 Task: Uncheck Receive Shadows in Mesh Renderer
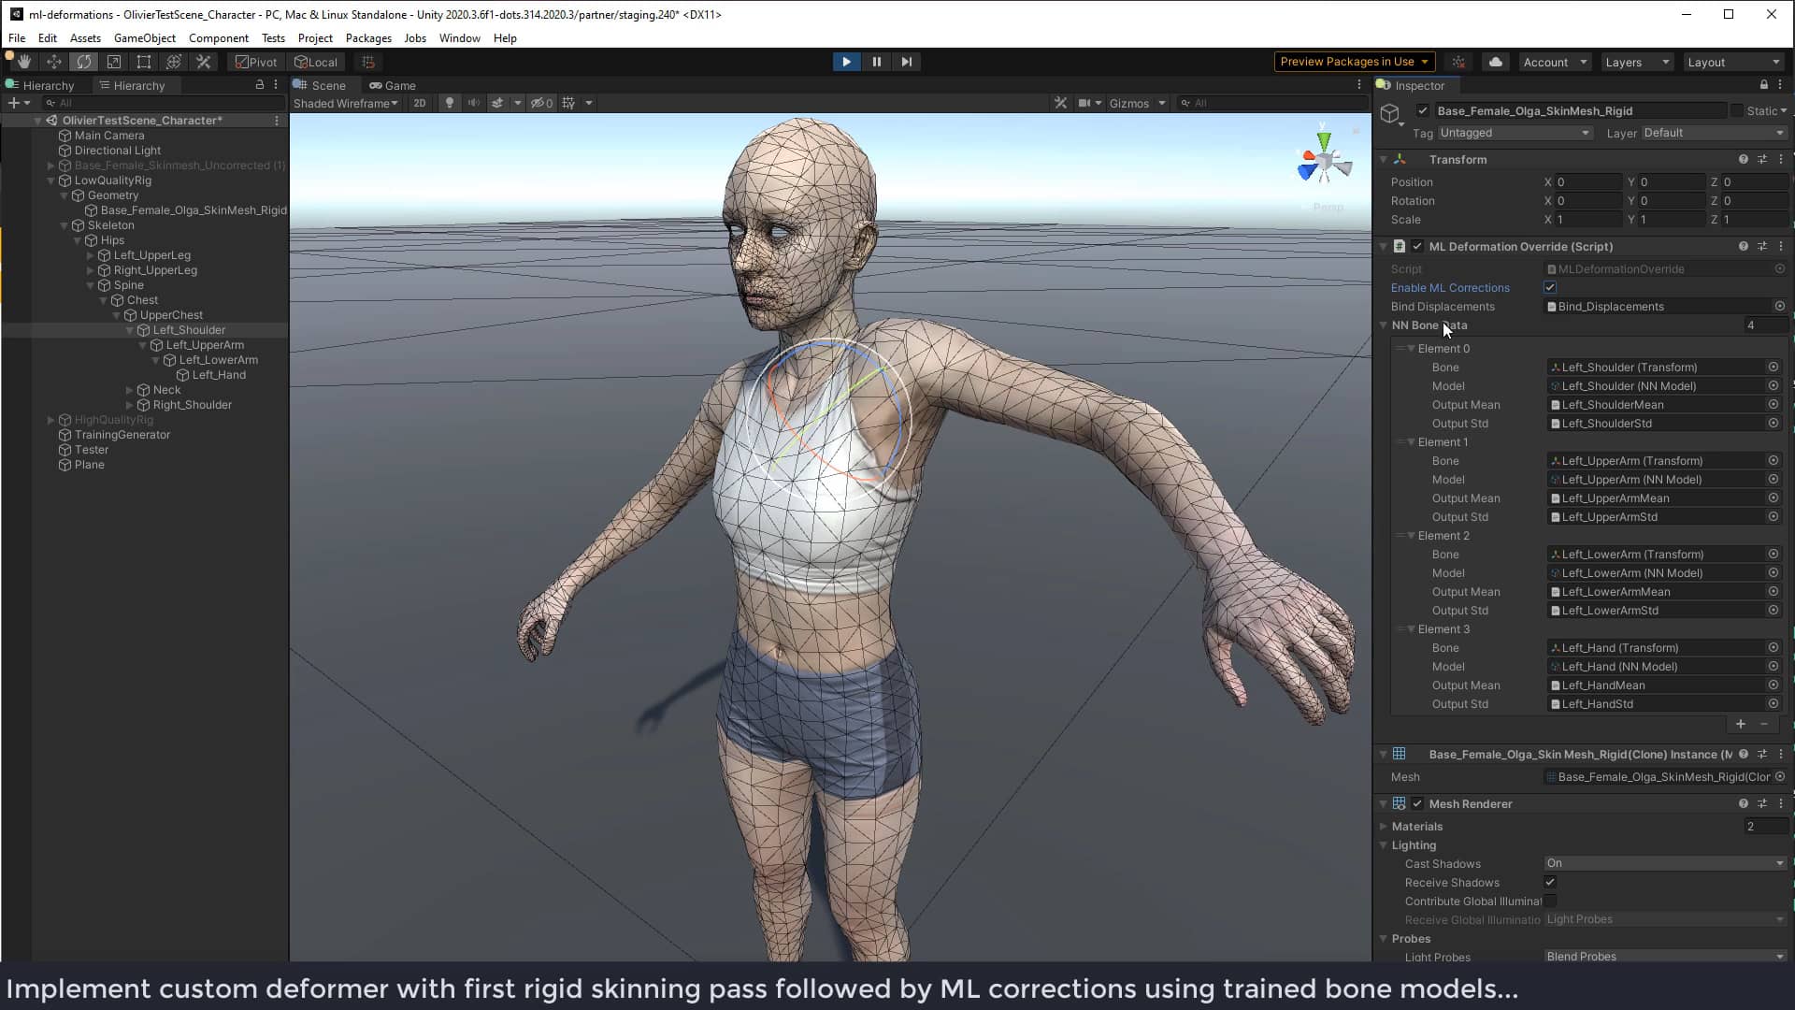click(1549, 882)
